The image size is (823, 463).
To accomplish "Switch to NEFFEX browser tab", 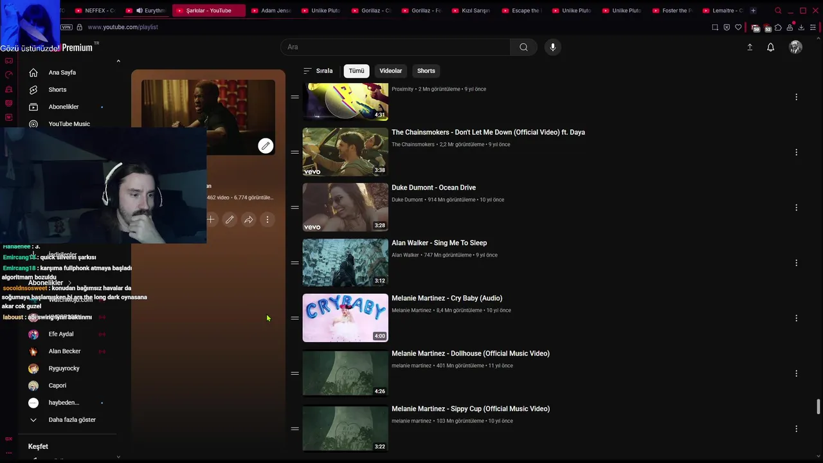I will click(x=95, y=11).
